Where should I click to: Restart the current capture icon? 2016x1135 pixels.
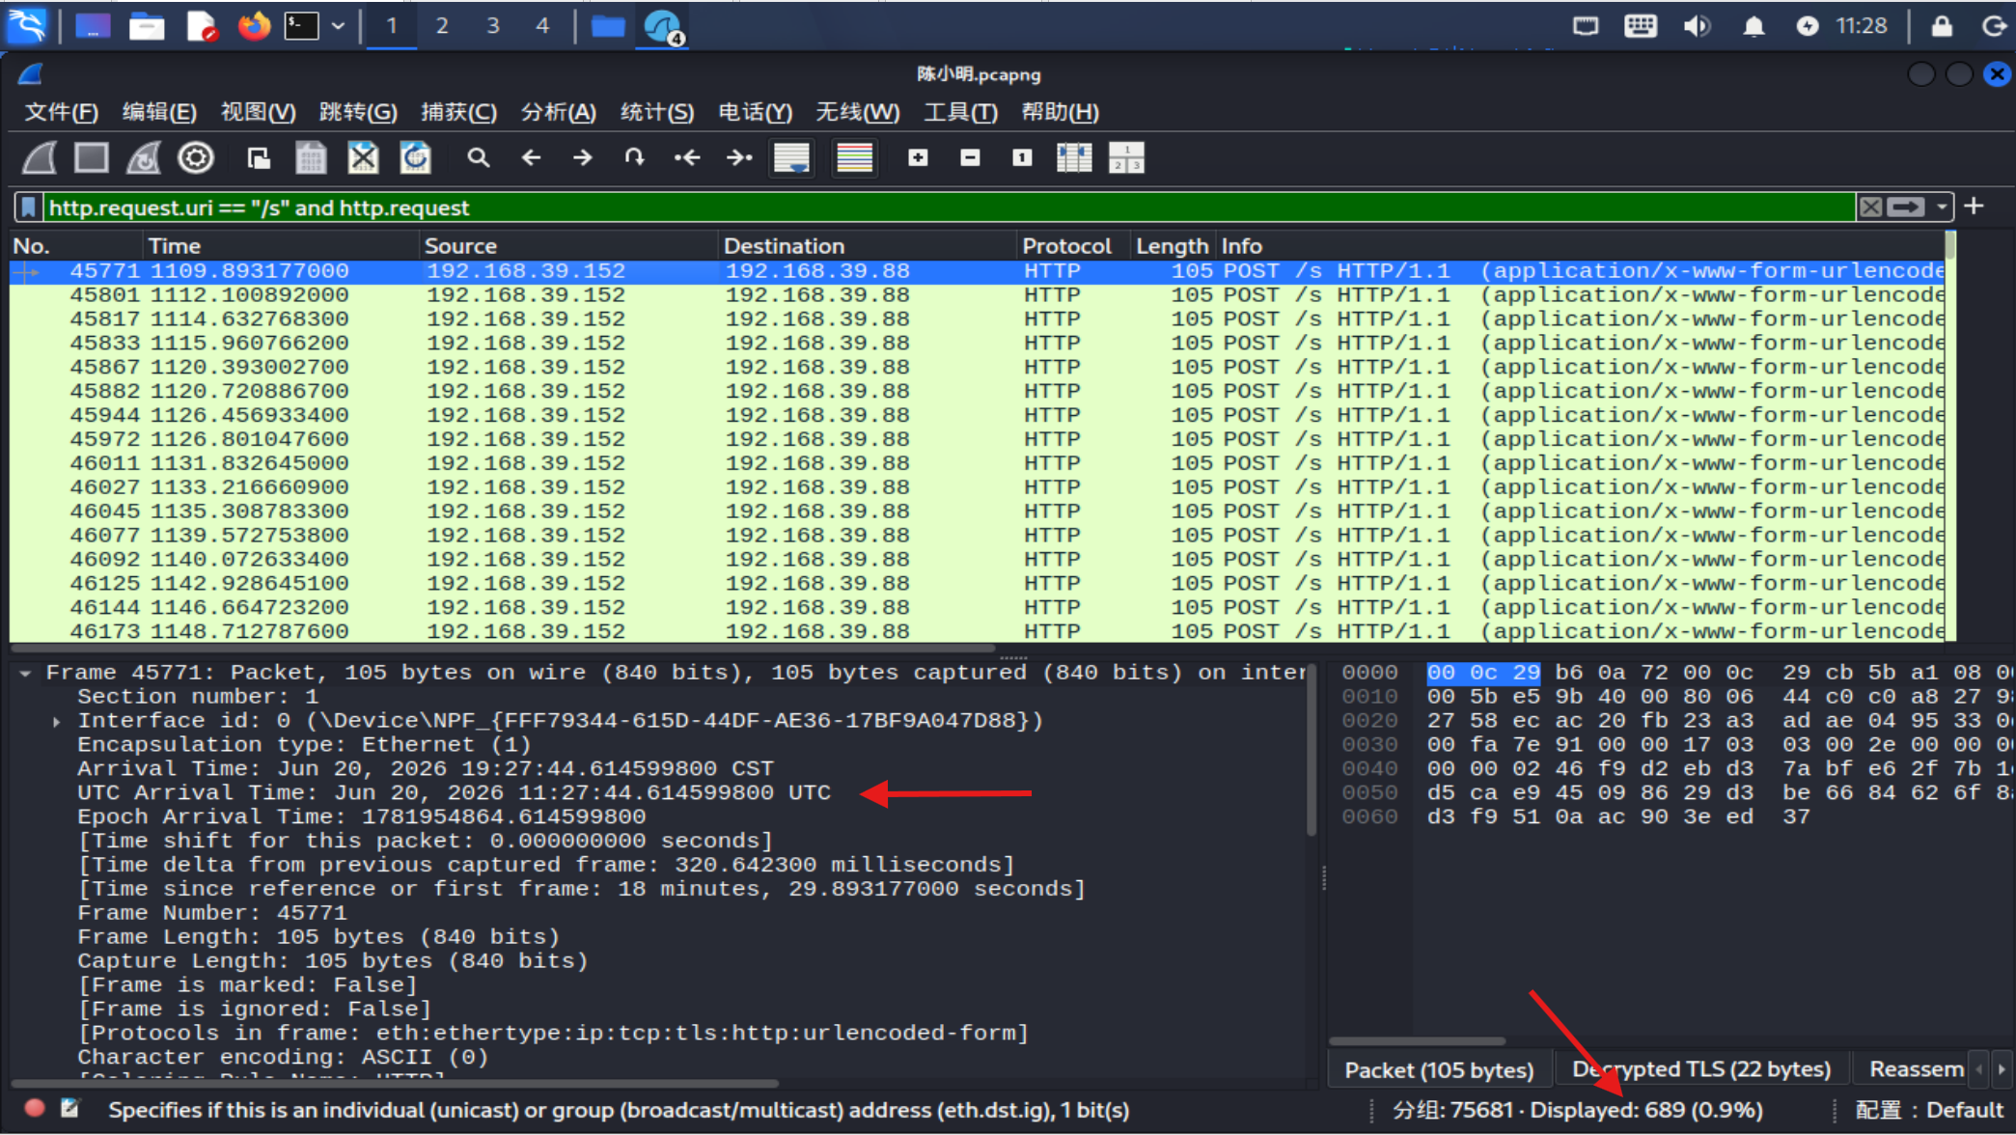click(x=144, y=157)
